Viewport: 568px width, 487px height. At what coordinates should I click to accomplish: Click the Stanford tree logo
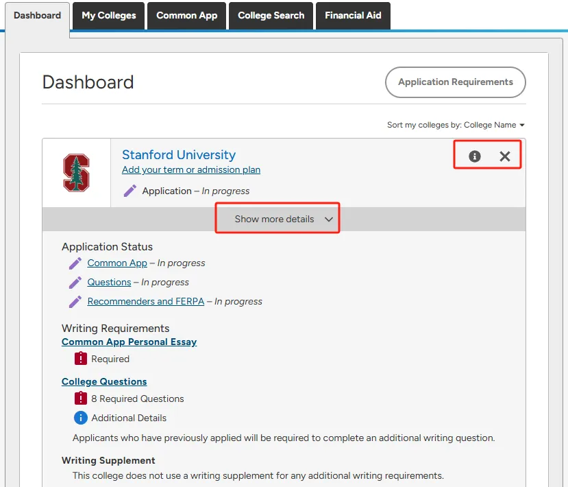coord(76,173)
